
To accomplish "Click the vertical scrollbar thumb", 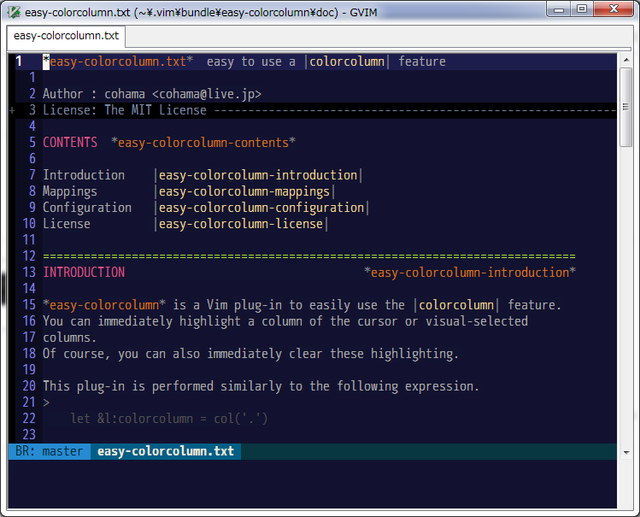I will 625,107.
